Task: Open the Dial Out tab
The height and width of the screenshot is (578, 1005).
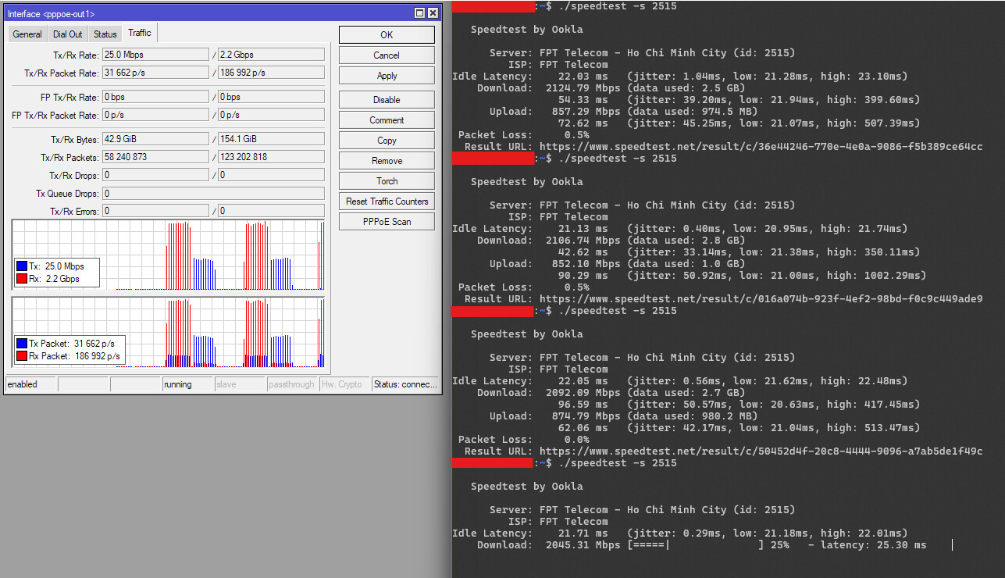Action: tap(68, 34)
